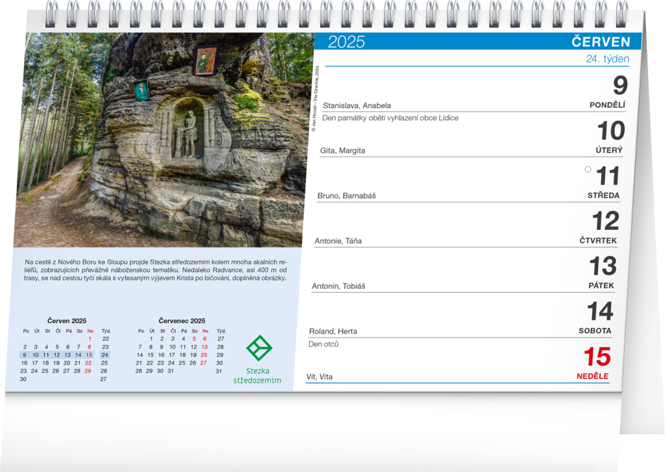Click the Den otců holiday note

pos(323,344)
